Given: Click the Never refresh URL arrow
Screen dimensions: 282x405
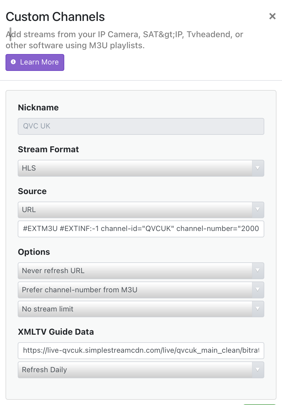Looking at the screenshot, I should [258, 271].
